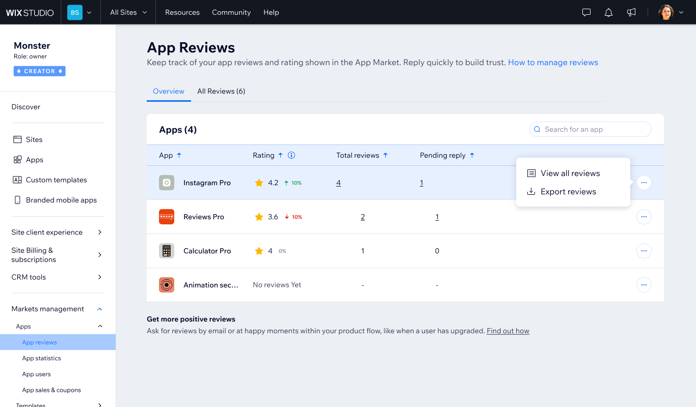
Task: Click the Sites sidebar icon
Action: (x=17, y=139)
